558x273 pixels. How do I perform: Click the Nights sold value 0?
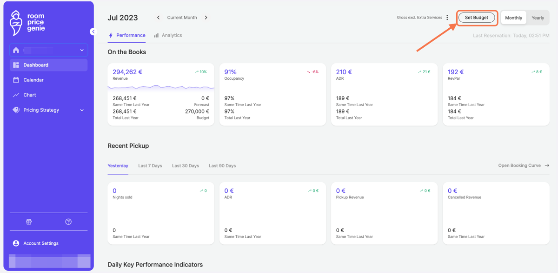(114, 190)
